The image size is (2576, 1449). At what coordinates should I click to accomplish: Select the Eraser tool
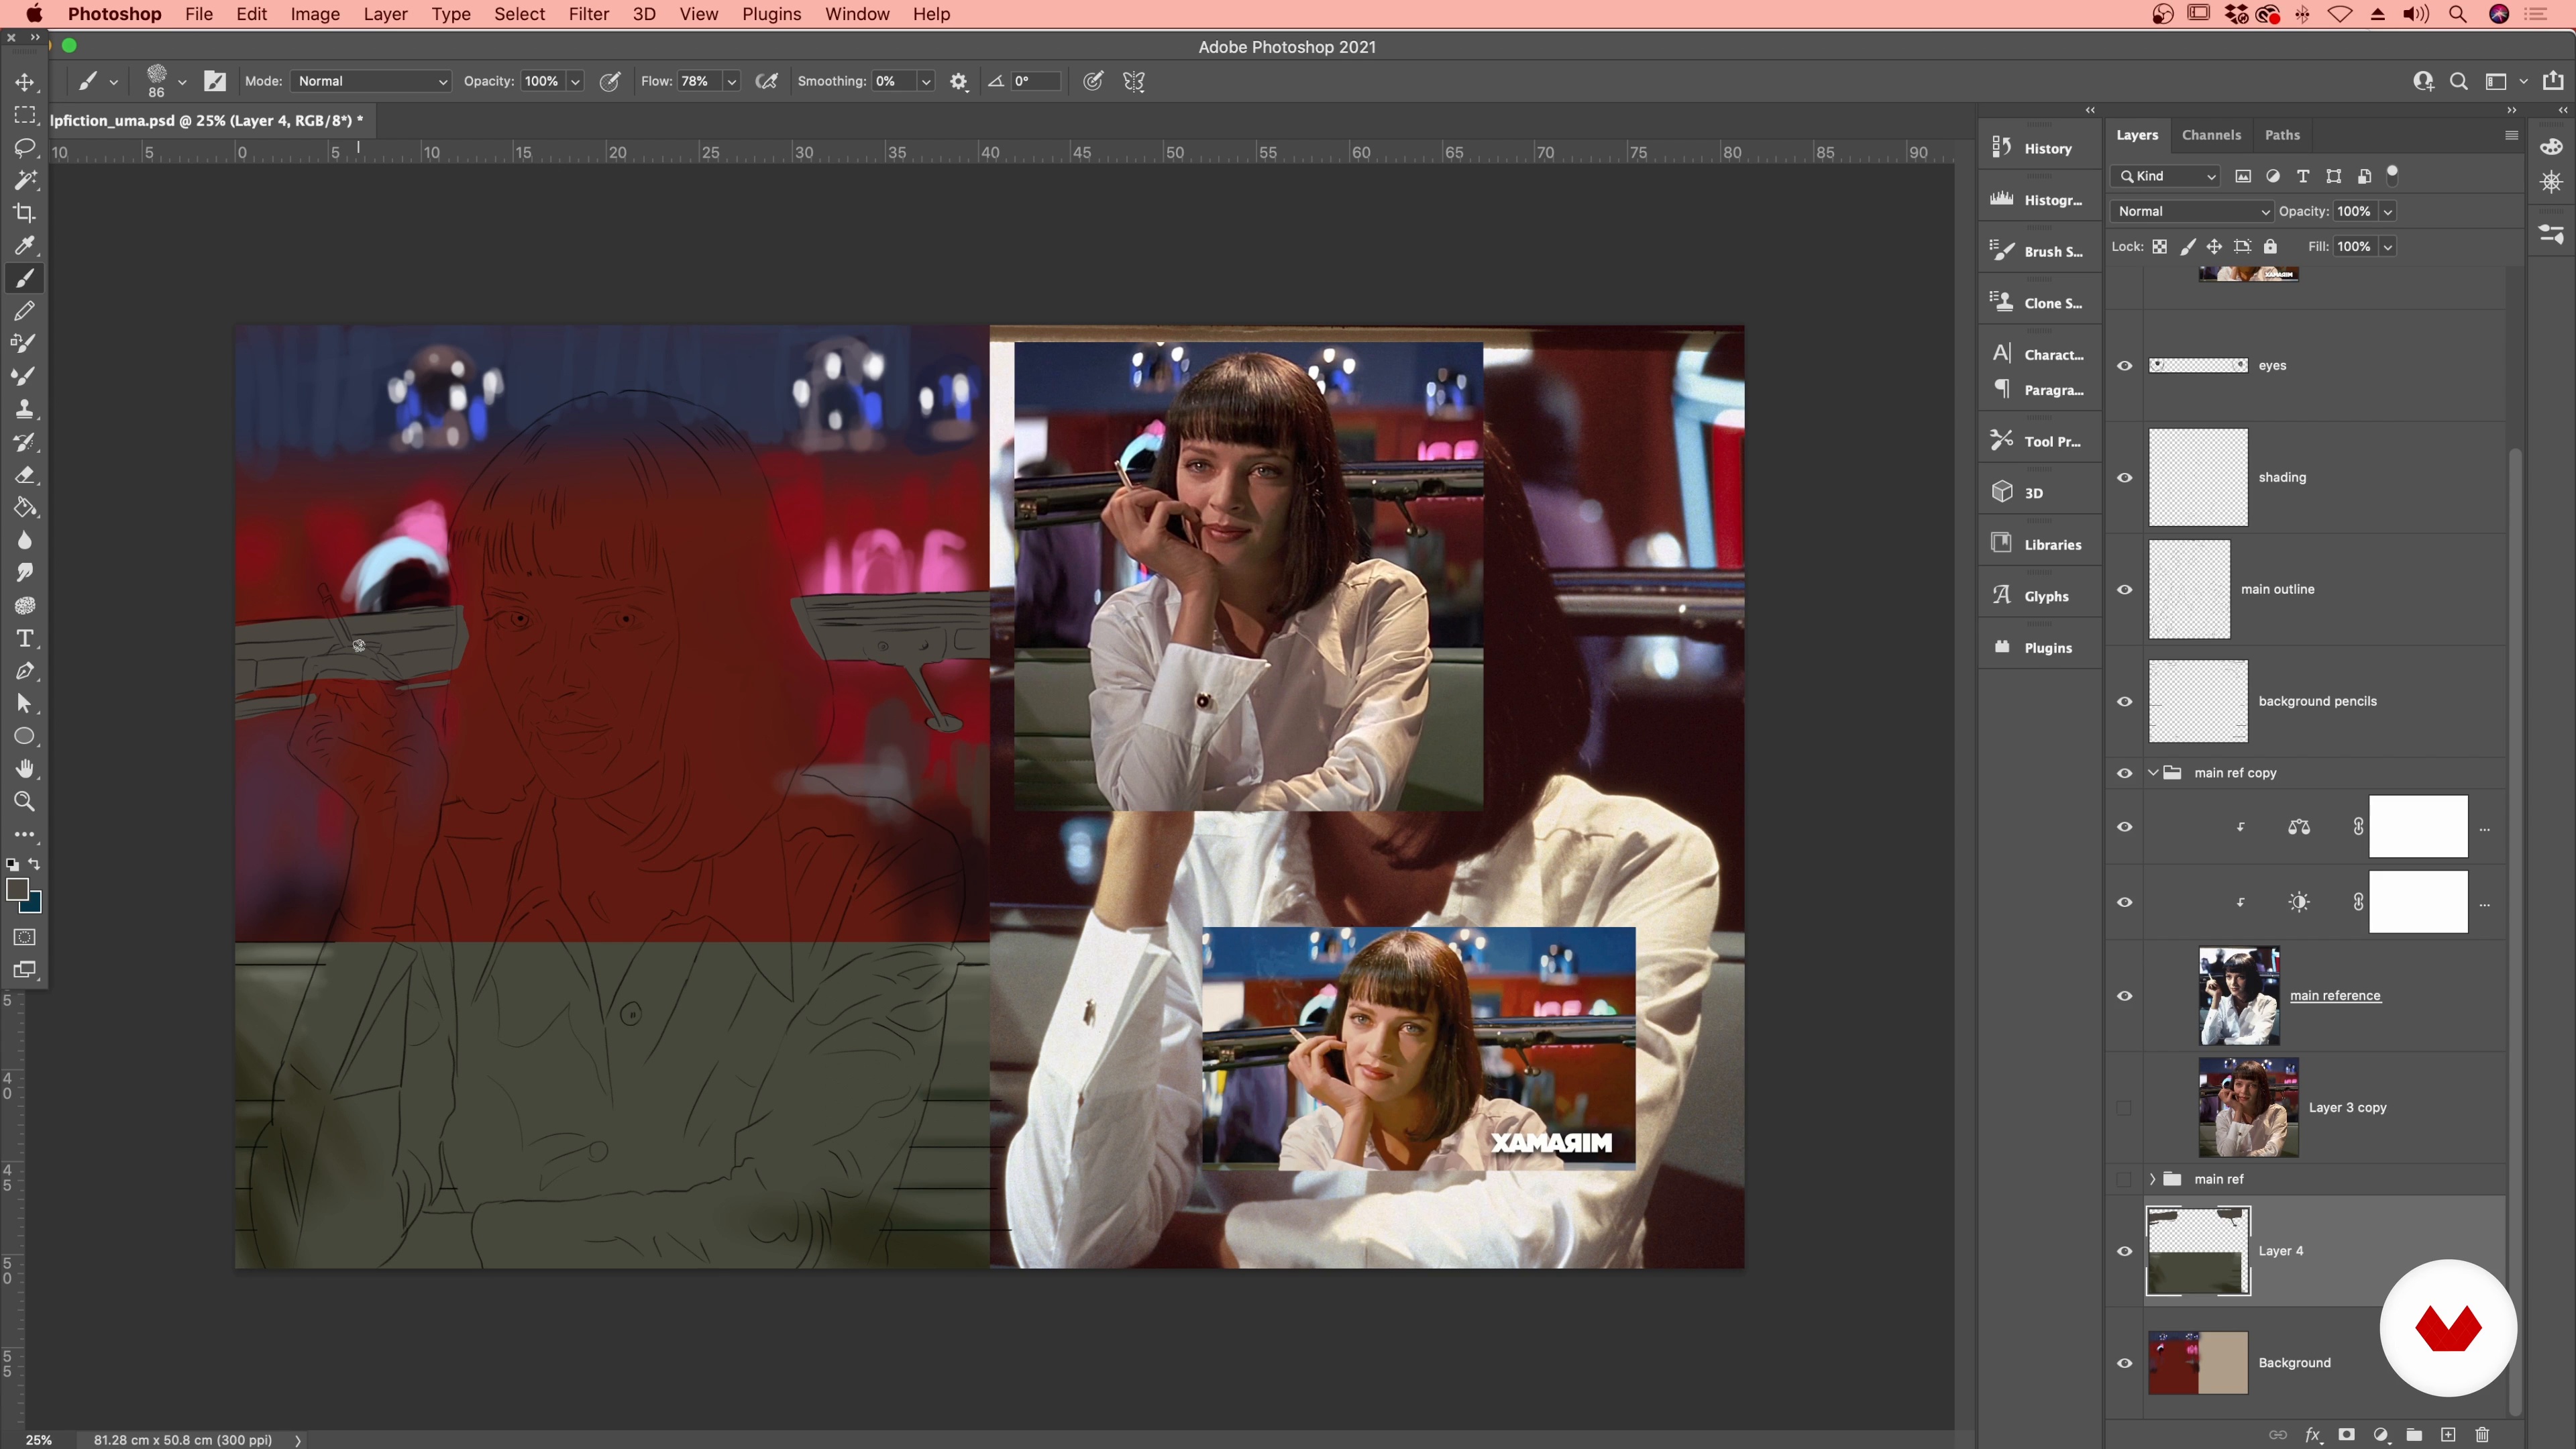pyautogui.click(x=25, y=475)
